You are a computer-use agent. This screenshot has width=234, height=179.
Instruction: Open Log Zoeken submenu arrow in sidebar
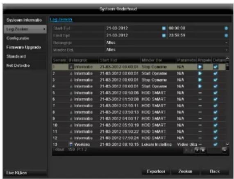pos(44,29)
